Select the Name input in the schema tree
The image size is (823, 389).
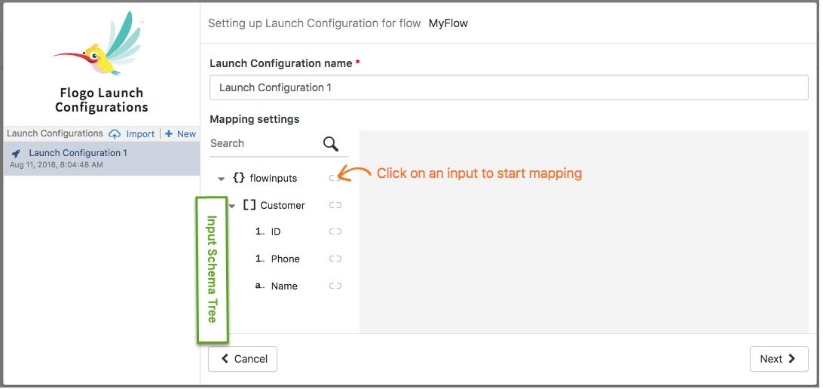point(284,286)
